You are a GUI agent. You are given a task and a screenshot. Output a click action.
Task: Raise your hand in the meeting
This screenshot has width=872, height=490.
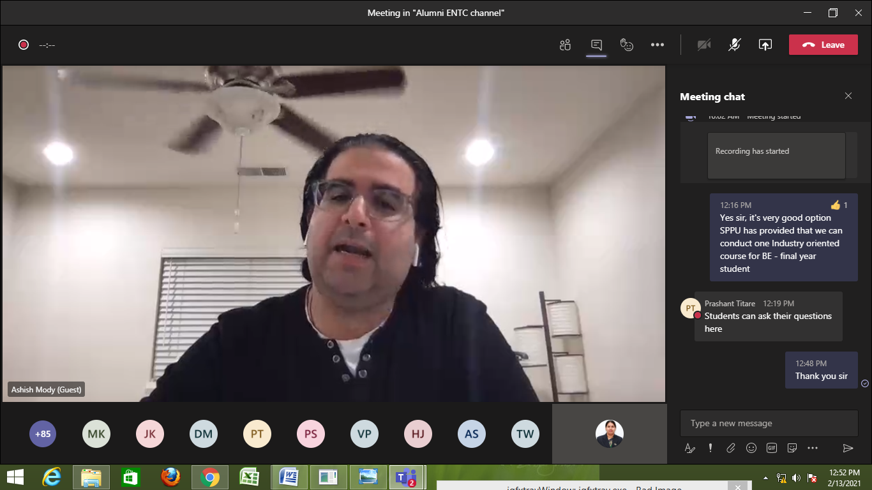tap(627, 45)
